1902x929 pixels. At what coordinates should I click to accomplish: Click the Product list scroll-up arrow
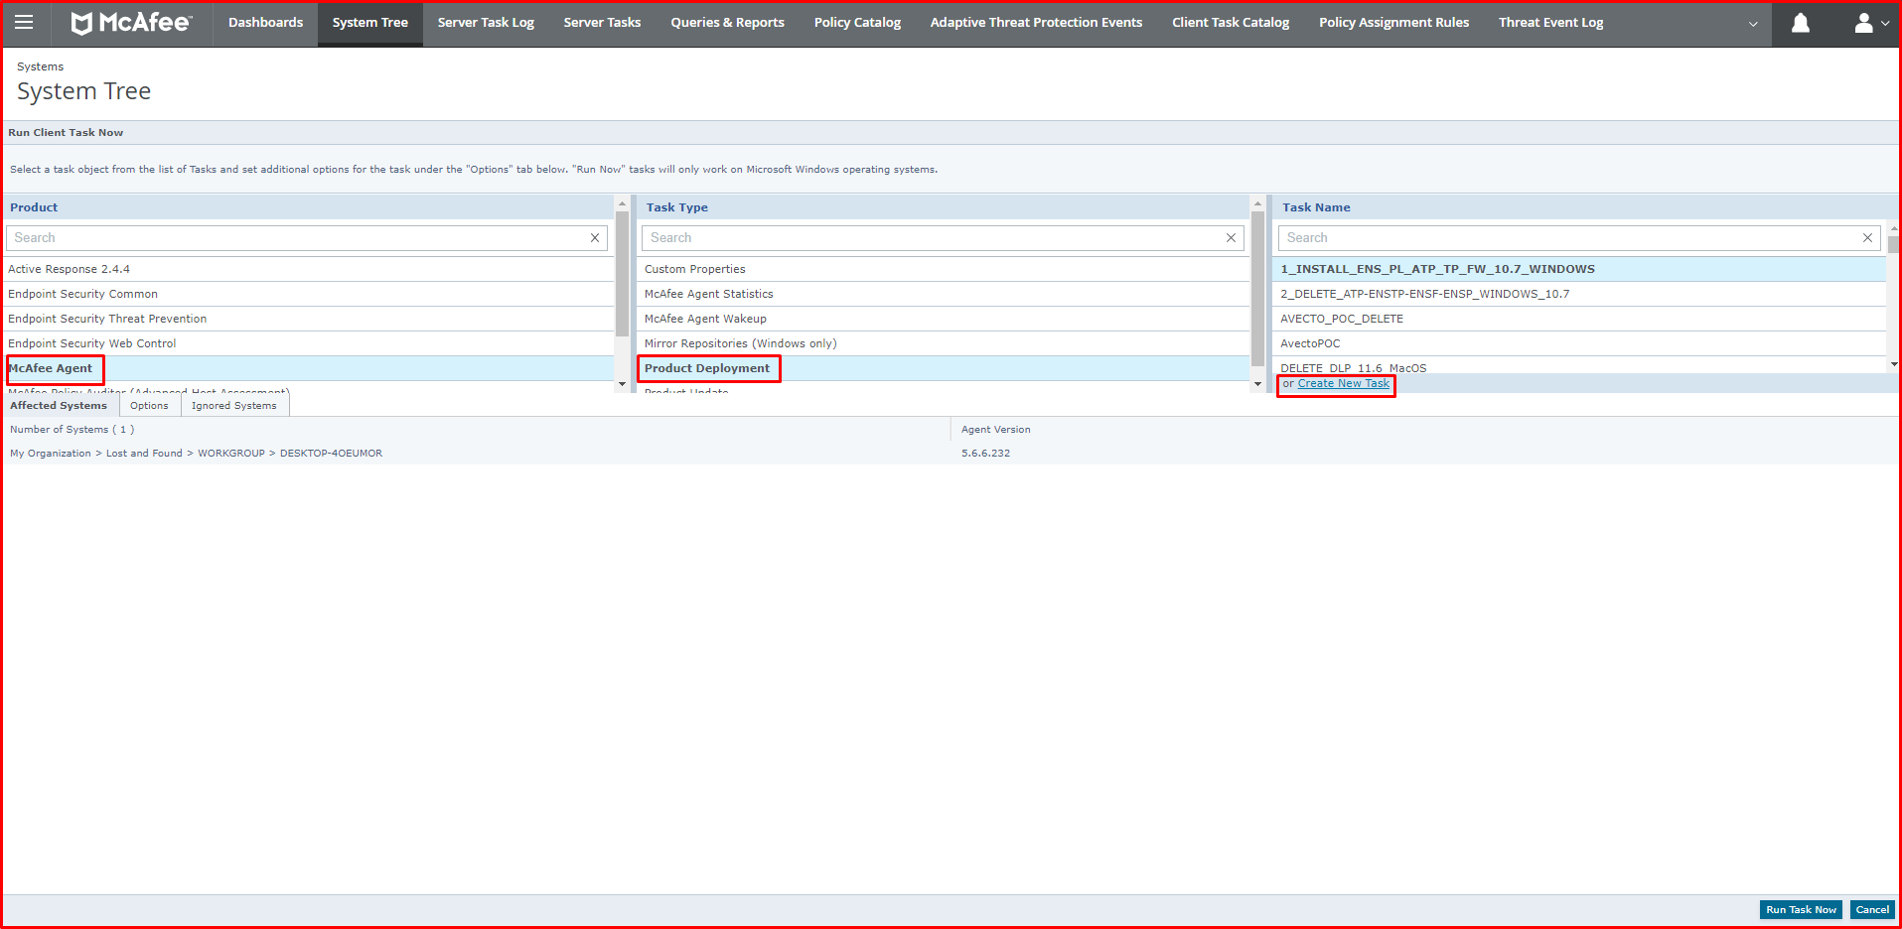pyautogui.click(x=622, y=203)
